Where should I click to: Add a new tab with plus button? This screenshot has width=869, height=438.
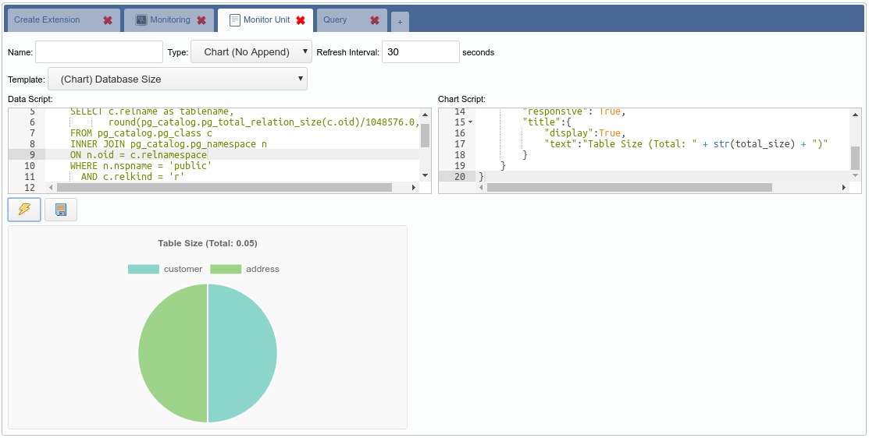point(400,22)
